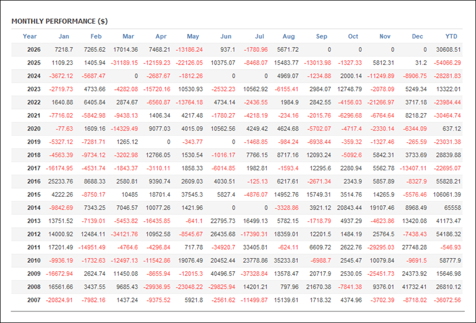Click the 2015 year row label
476x323 pixels.
34,195
